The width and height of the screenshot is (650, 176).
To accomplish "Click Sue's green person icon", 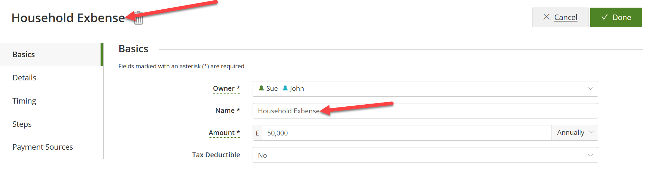I will tap(261, 88).
